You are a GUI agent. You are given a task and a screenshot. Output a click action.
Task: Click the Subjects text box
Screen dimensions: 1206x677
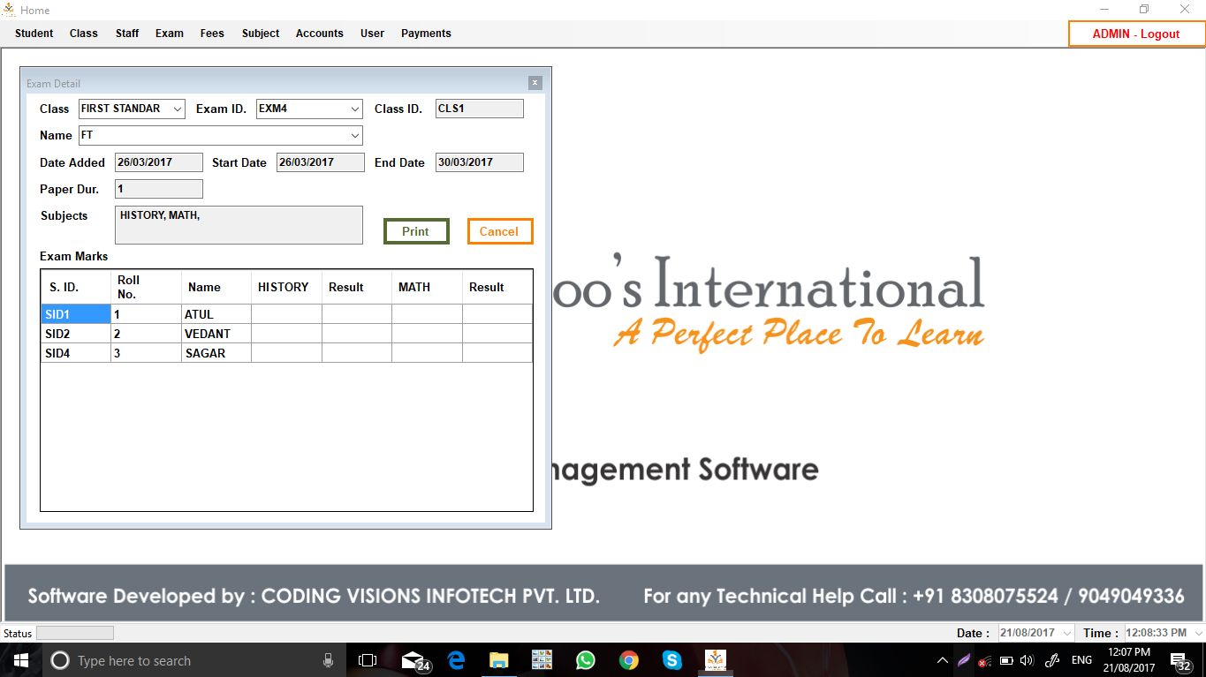[239, 225]
